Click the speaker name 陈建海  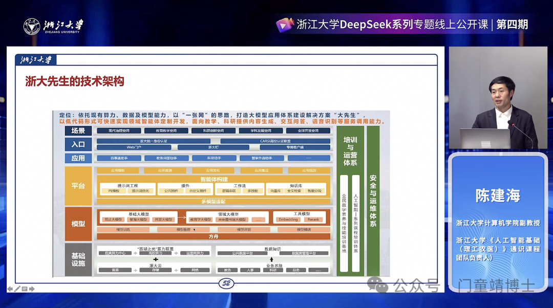click(498, 195)
